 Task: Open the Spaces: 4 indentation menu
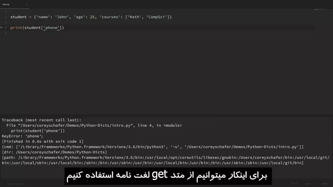coord(310,184)
